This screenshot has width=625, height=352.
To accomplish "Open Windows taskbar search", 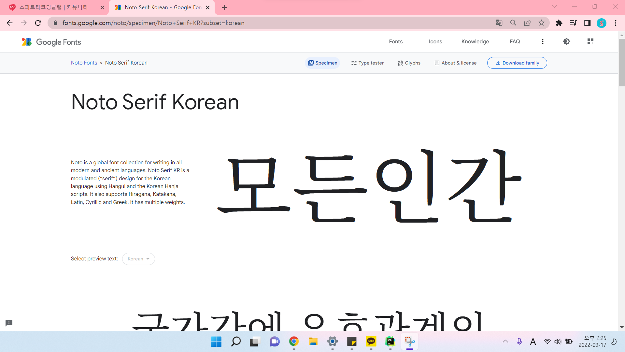I will pos(235,342).
